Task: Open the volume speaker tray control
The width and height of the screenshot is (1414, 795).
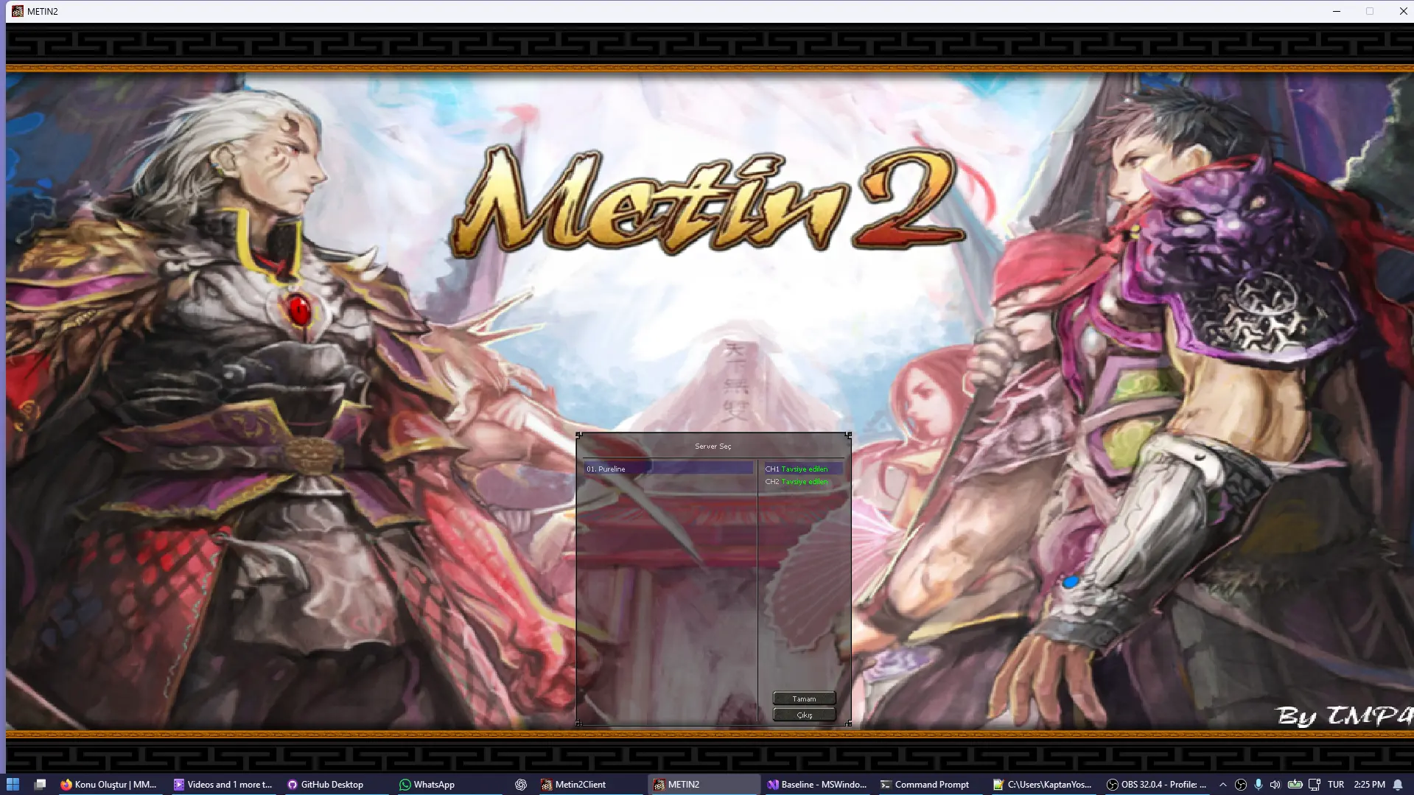Action: point(1275,785)
